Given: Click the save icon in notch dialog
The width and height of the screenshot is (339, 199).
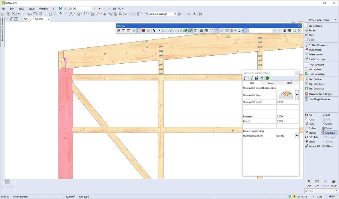Looking at the screenshot, I should pos(256,78).
